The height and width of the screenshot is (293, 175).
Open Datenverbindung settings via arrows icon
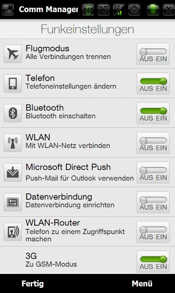[x=13, y=202]
